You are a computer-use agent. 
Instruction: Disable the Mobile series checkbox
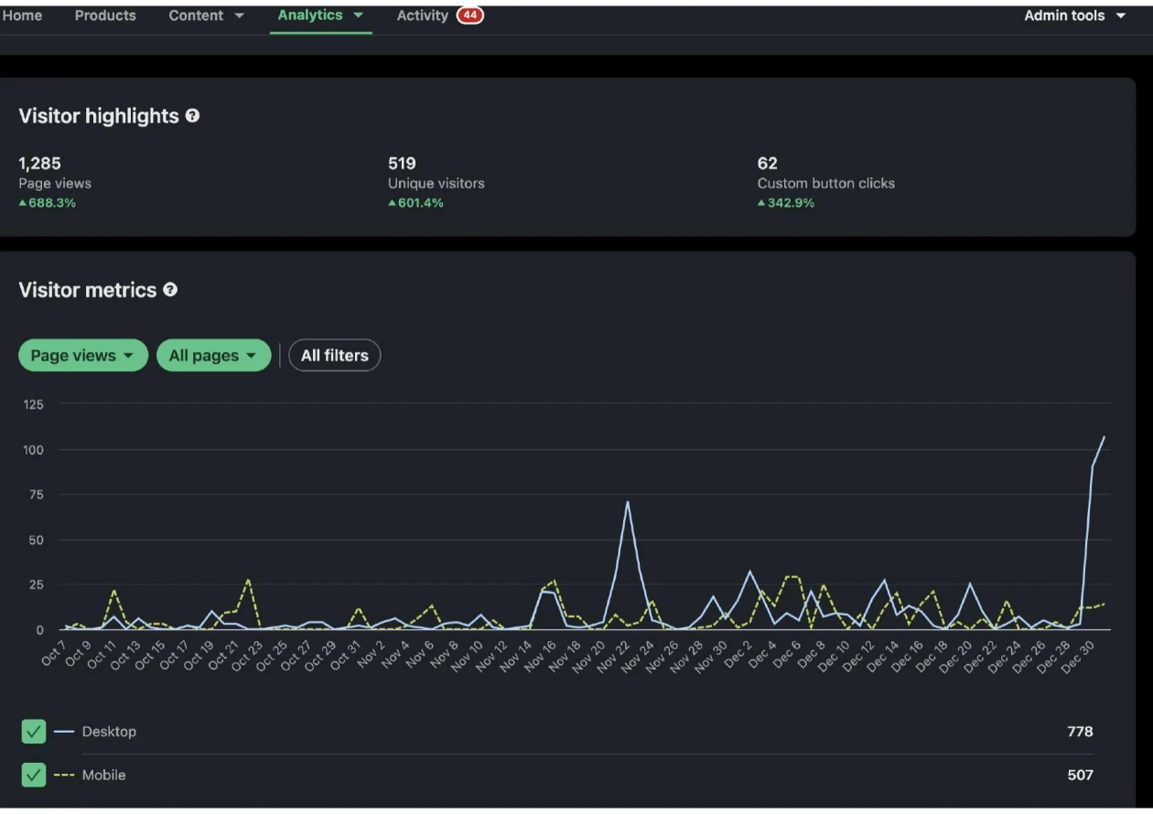tap(33, 775)
